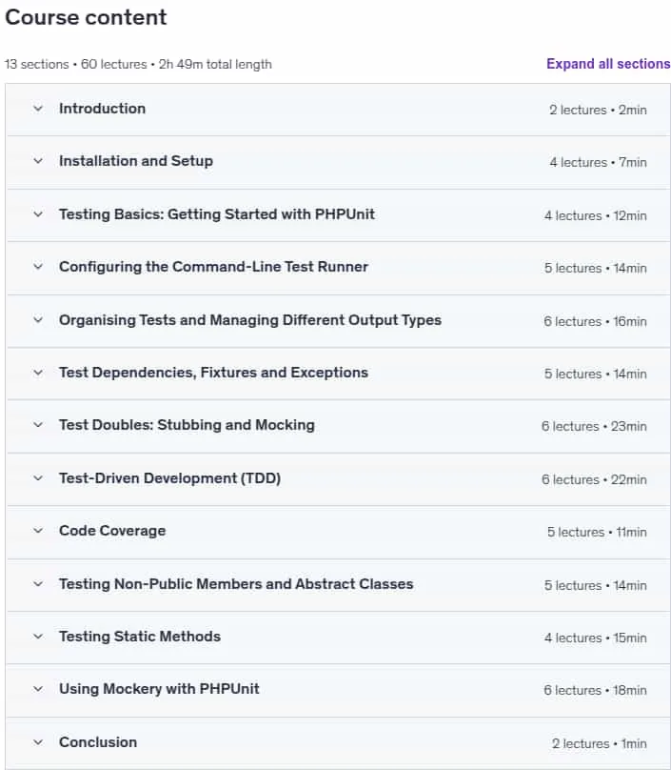Viewport: 671px width, 770px height.
Task: Select the Introduction section title
Action: (x=102, y=109)
